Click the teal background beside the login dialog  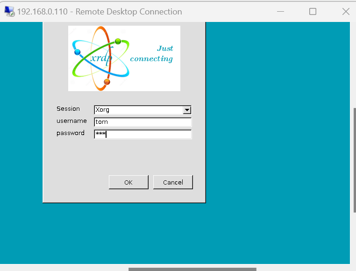pos(276,140)
